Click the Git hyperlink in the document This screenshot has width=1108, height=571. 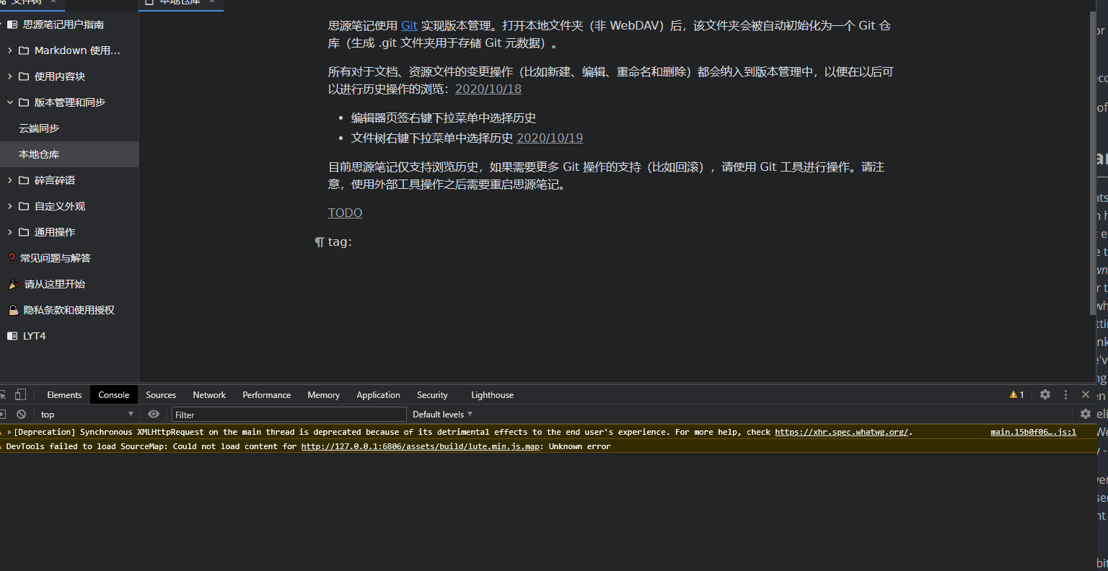coord(409,25)
